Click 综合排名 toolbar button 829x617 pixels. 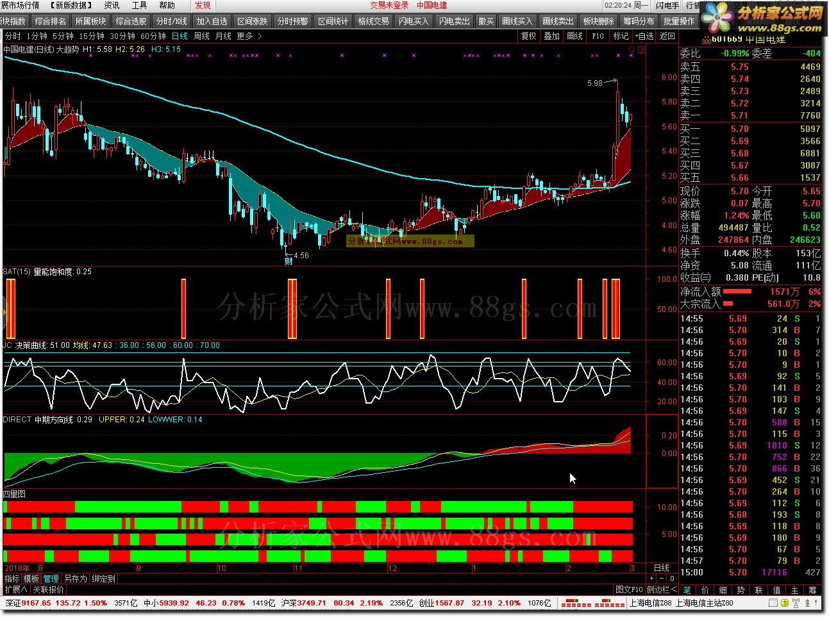pyautogui.click(x=51, y=21)
